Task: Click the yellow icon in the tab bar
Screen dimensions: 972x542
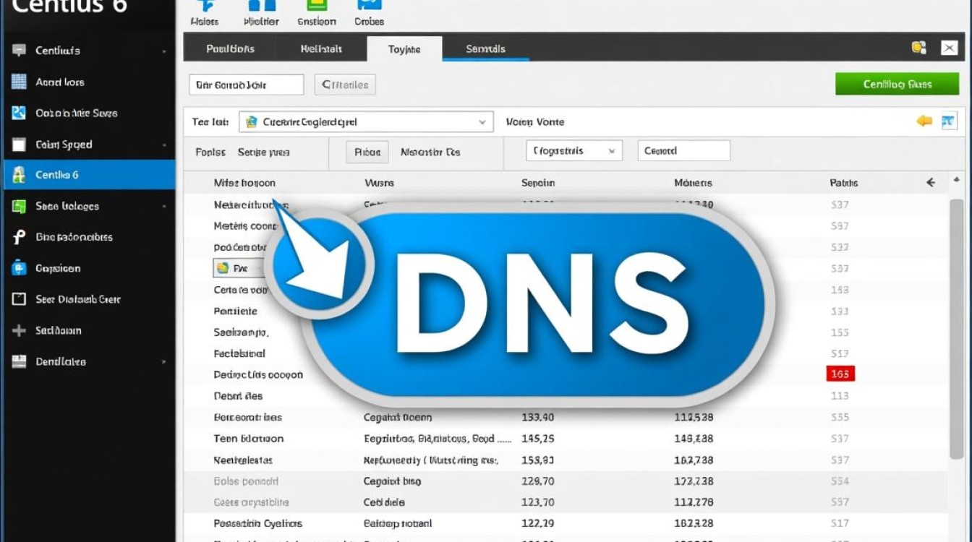Action: [x=918, y=48]
